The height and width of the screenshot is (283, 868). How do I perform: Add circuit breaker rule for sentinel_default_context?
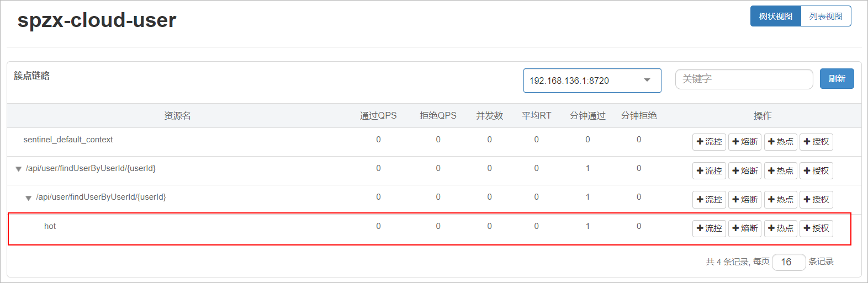(x=744, y=142)
